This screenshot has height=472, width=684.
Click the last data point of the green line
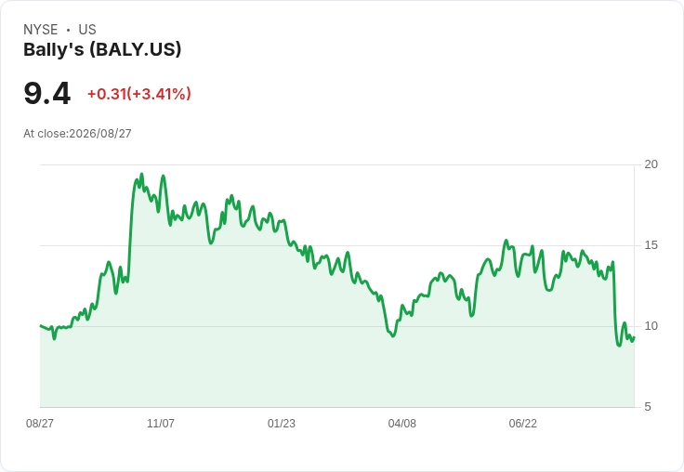[x=634, y=337]
